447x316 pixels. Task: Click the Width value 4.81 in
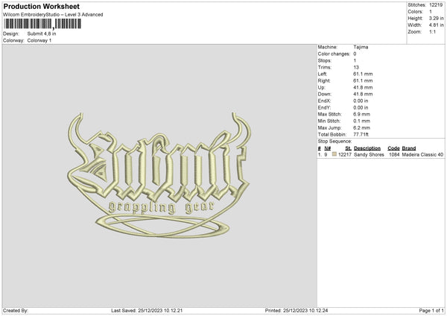tap(436, 25)
